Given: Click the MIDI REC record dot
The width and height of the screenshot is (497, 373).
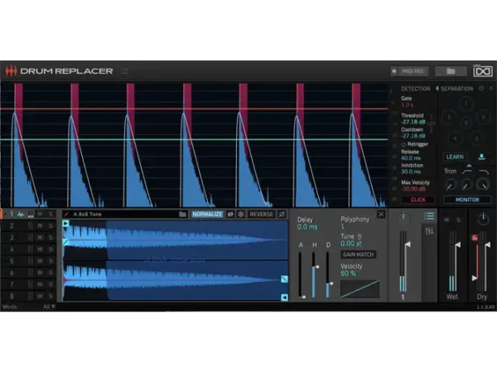Looking at the screenshot, I should coord(394,71).
